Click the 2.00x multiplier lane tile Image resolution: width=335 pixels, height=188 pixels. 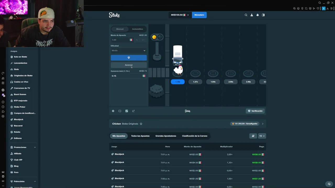pos(231,82)
